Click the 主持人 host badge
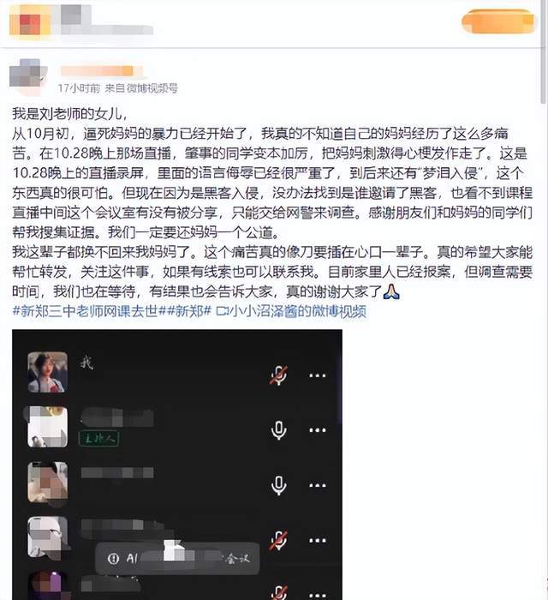 coord(99,439)
